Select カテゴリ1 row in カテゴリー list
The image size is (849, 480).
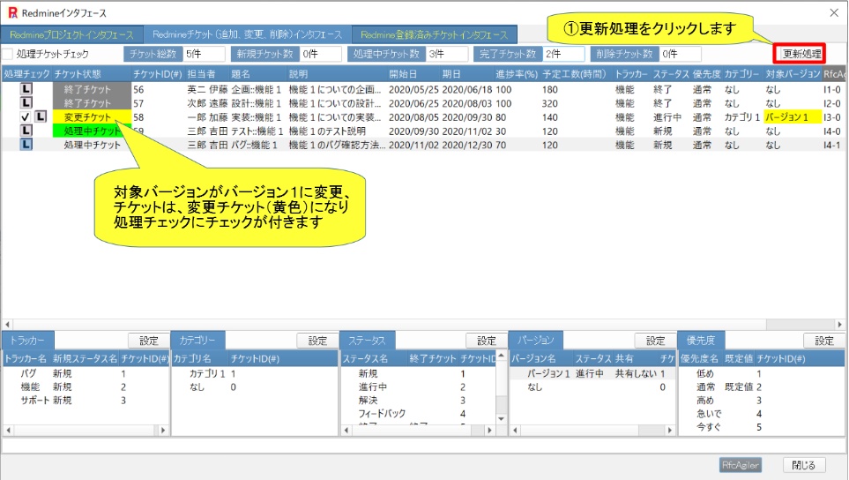coord(255,373)
